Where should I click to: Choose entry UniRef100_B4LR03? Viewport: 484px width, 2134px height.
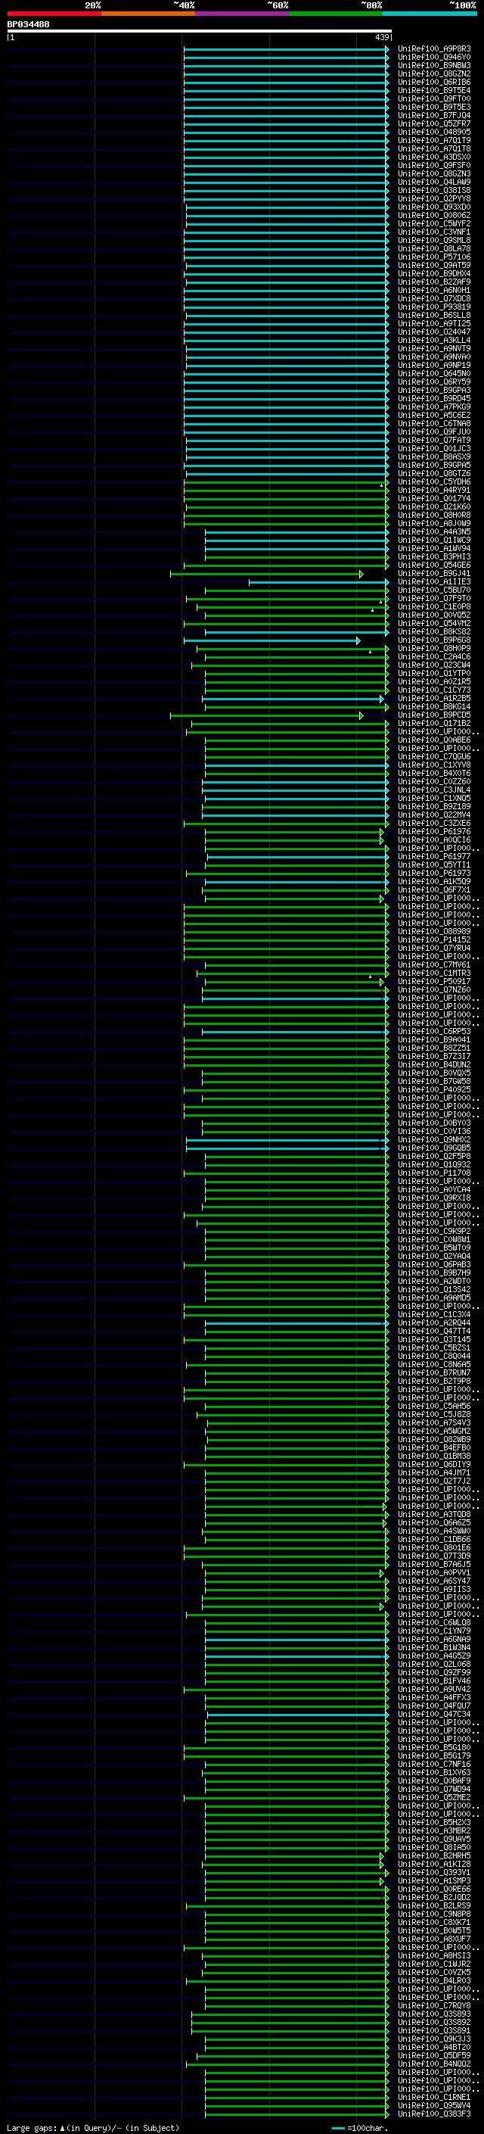[433, 1981]
